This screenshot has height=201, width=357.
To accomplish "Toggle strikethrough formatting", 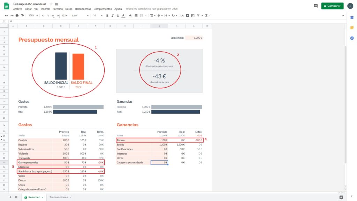I will (x=118, y=16).
